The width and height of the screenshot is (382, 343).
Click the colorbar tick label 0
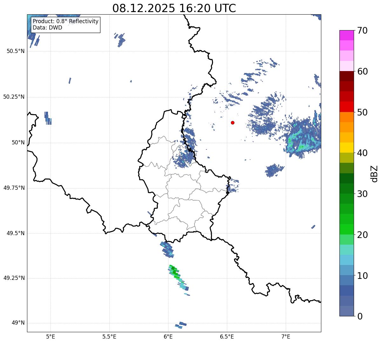coord(360,316)
